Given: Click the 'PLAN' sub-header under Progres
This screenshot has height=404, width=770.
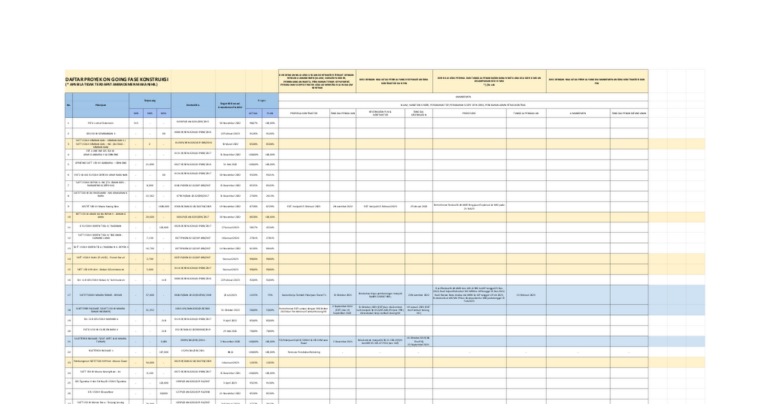Looking at the screenshot, I should [x=270, y=113].
